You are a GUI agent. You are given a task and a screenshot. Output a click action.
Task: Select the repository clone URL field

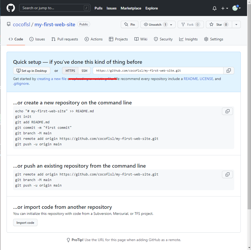pyautogui.click(x=158, y=71)
